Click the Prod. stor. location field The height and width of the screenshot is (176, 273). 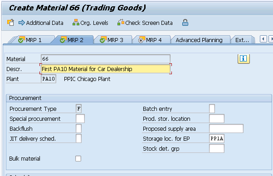pos(217,119)
